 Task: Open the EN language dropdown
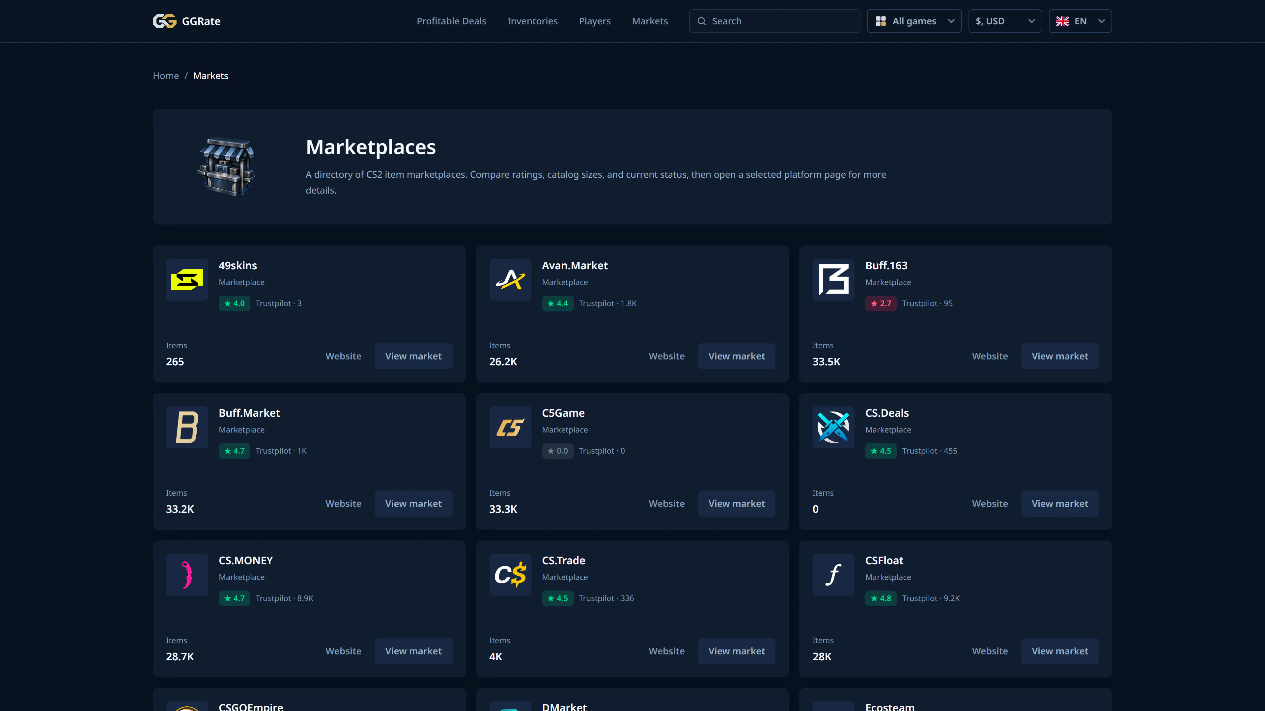point(1080,21)
